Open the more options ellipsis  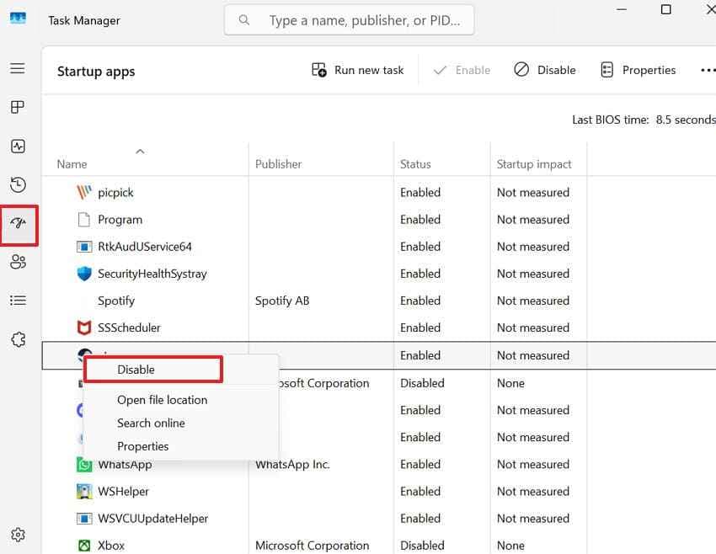pyautogui.click(x=708, y=70)
